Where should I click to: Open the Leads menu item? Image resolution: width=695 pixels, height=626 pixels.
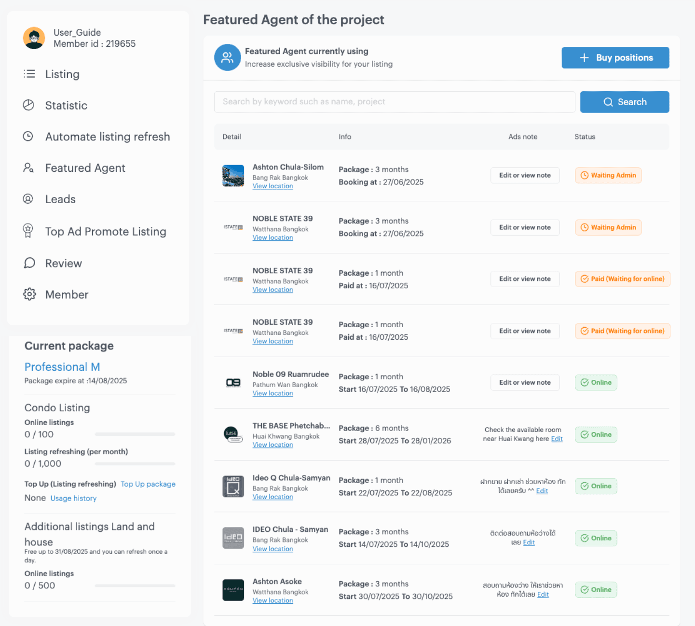(x=60, y=199)
